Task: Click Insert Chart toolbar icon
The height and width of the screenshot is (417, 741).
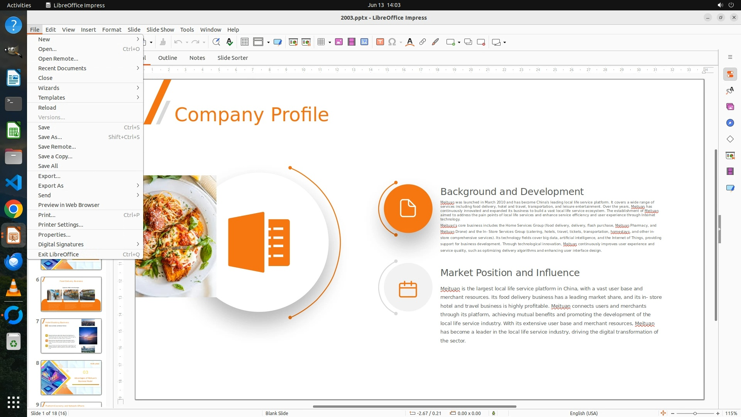Action: pos(364,42)
